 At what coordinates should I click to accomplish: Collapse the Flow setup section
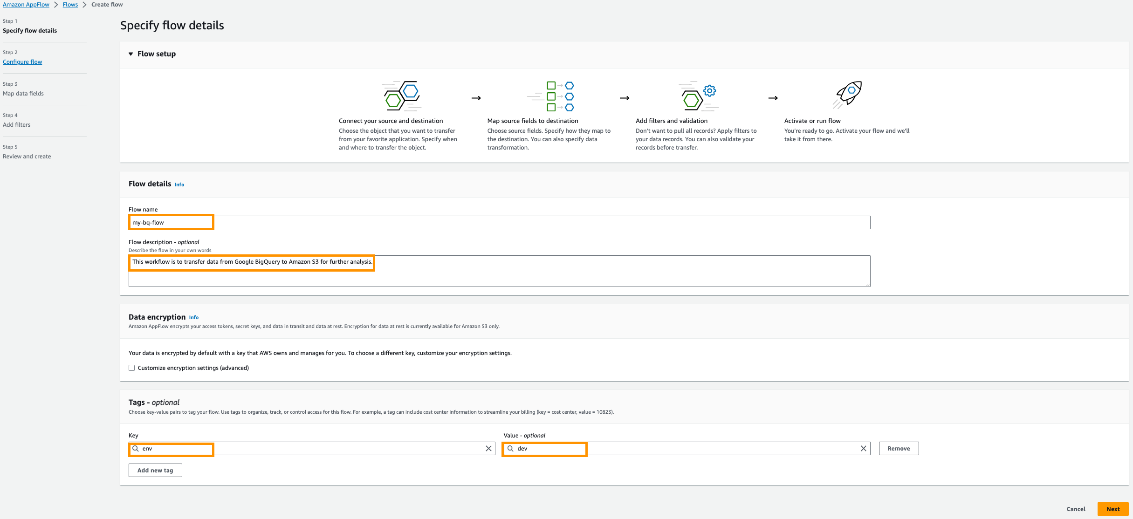point(131,54)
